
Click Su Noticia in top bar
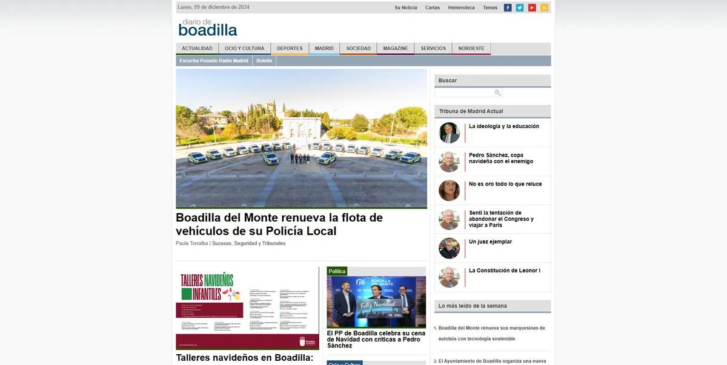[x=406, y=8]
